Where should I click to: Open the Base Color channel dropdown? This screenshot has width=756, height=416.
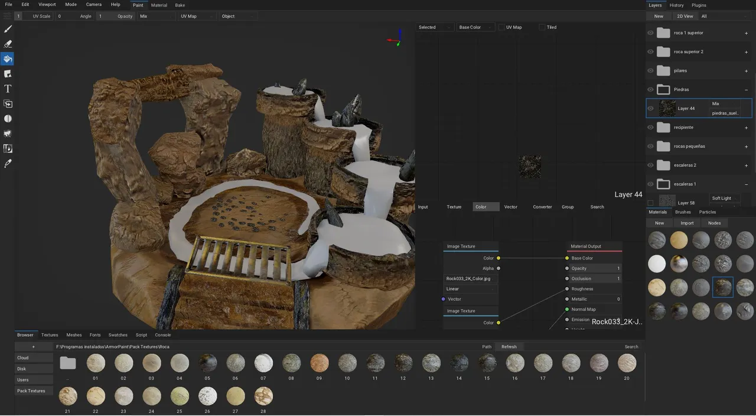pyautogui.click(x=476, y=27)
